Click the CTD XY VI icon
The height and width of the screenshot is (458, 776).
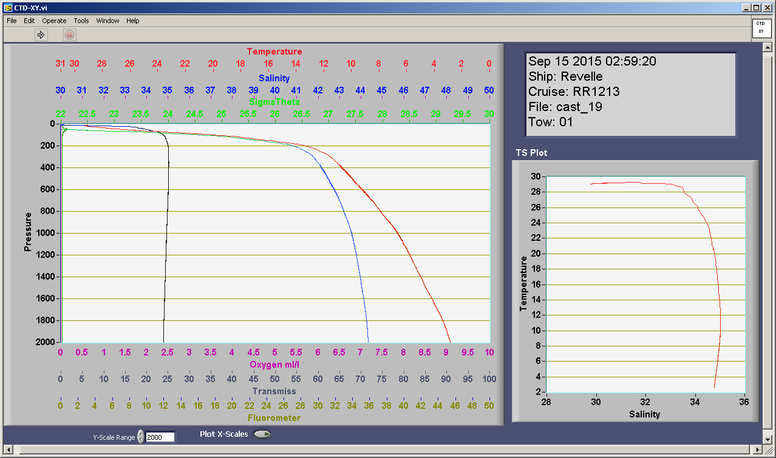tap(761, 29)
